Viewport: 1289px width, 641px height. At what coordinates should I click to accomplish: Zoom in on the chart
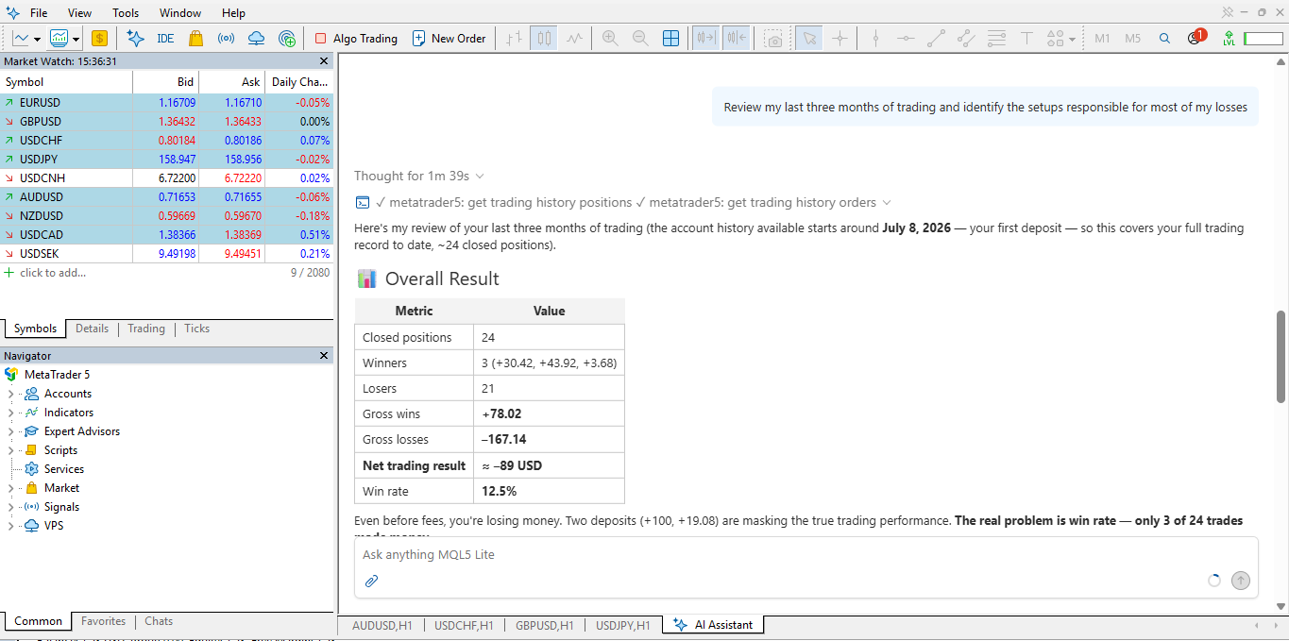point(610,39)
